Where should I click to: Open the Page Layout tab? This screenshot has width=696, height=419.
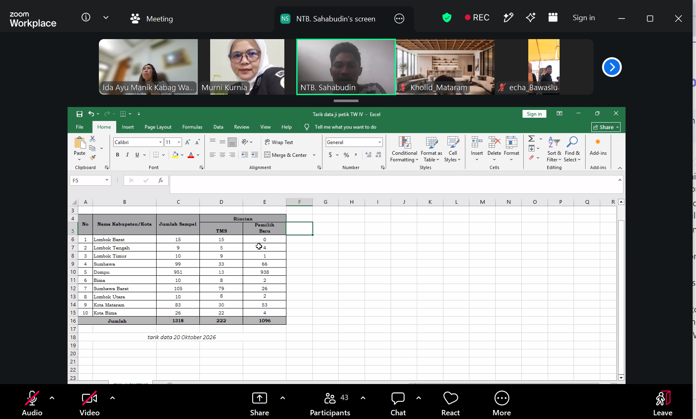pos(158,127)
